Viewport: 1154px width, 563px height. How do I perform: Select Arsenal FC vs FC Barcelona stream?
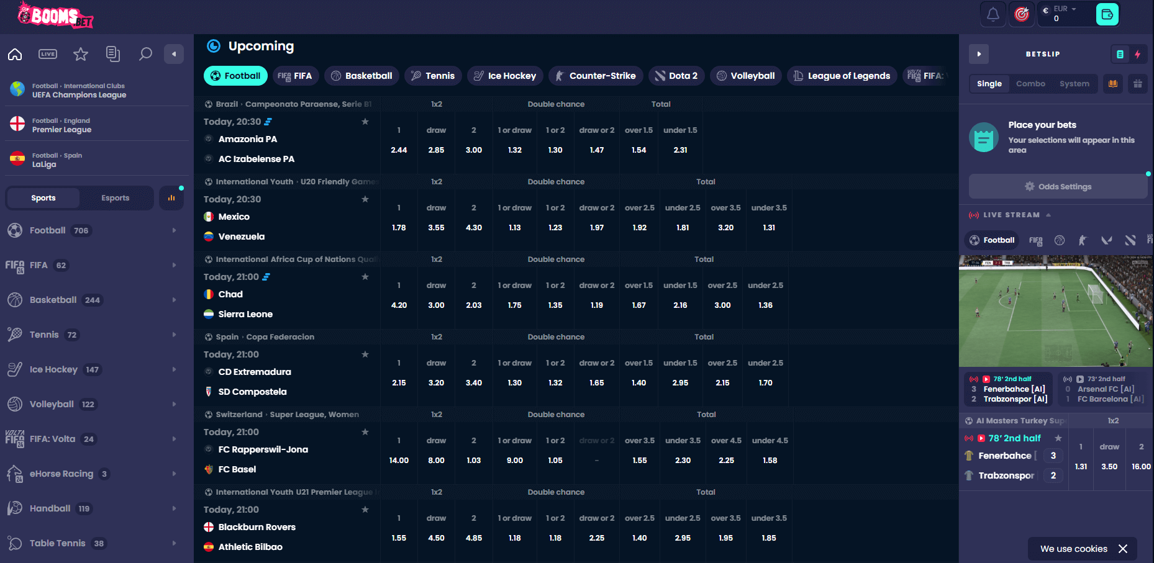tap(1103, 389)
